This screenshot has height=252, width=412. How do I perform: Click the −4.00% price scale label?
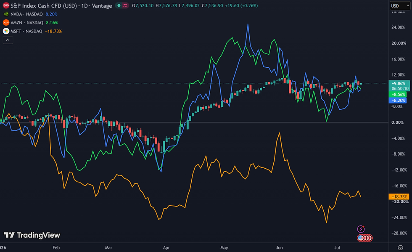coord(398,138)
